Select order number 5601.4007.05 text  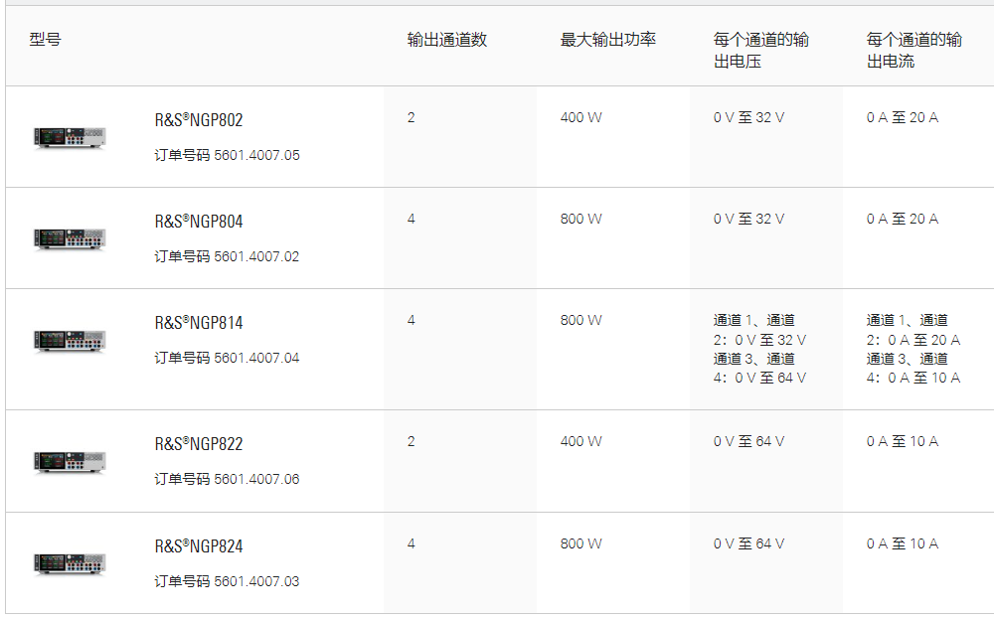tap(256, 155)
